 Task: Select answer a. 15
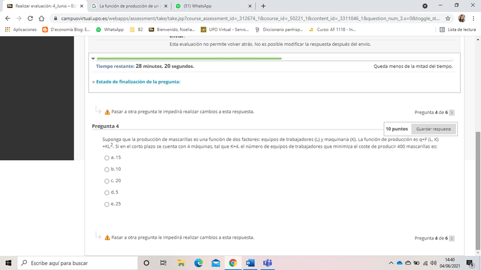pos(107,158)
